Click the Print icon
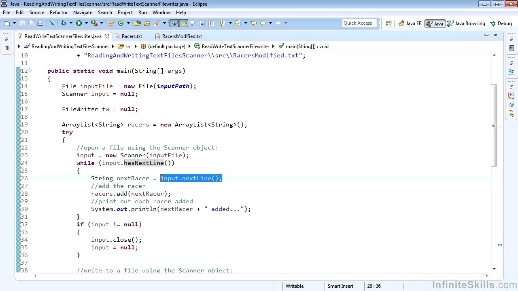Screen dimensions: 518x291 (40, 23)
